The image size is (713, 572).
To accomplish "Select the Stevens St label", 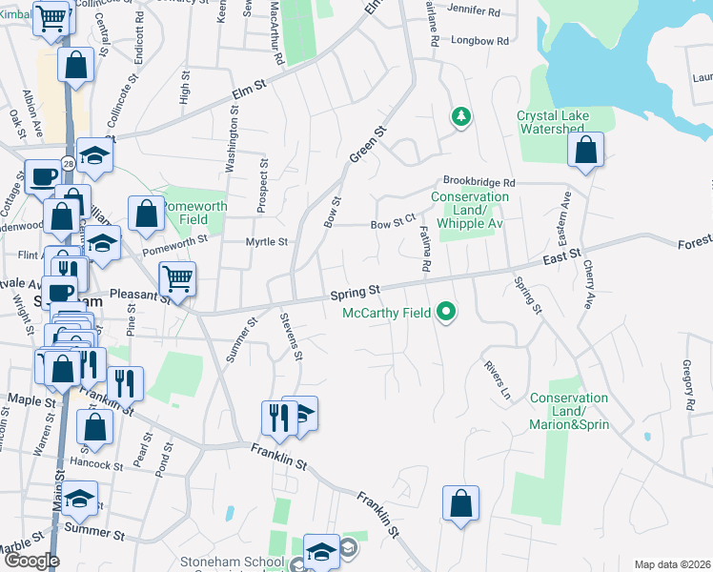I will coord(291,337).
